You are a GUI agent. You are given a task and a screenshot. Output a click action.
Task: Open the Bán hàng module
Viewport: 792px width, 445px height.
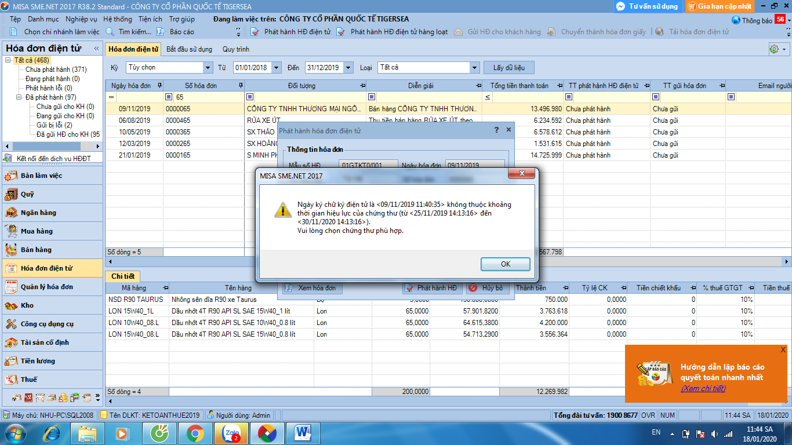(36, 250)
